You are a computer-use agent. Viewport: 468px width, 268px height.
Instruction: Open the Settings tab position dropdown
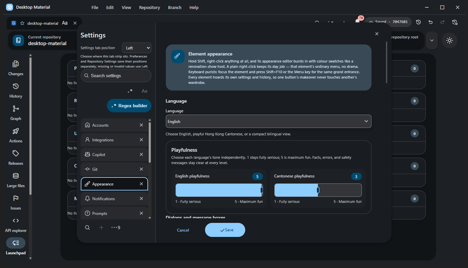point(137,48)
